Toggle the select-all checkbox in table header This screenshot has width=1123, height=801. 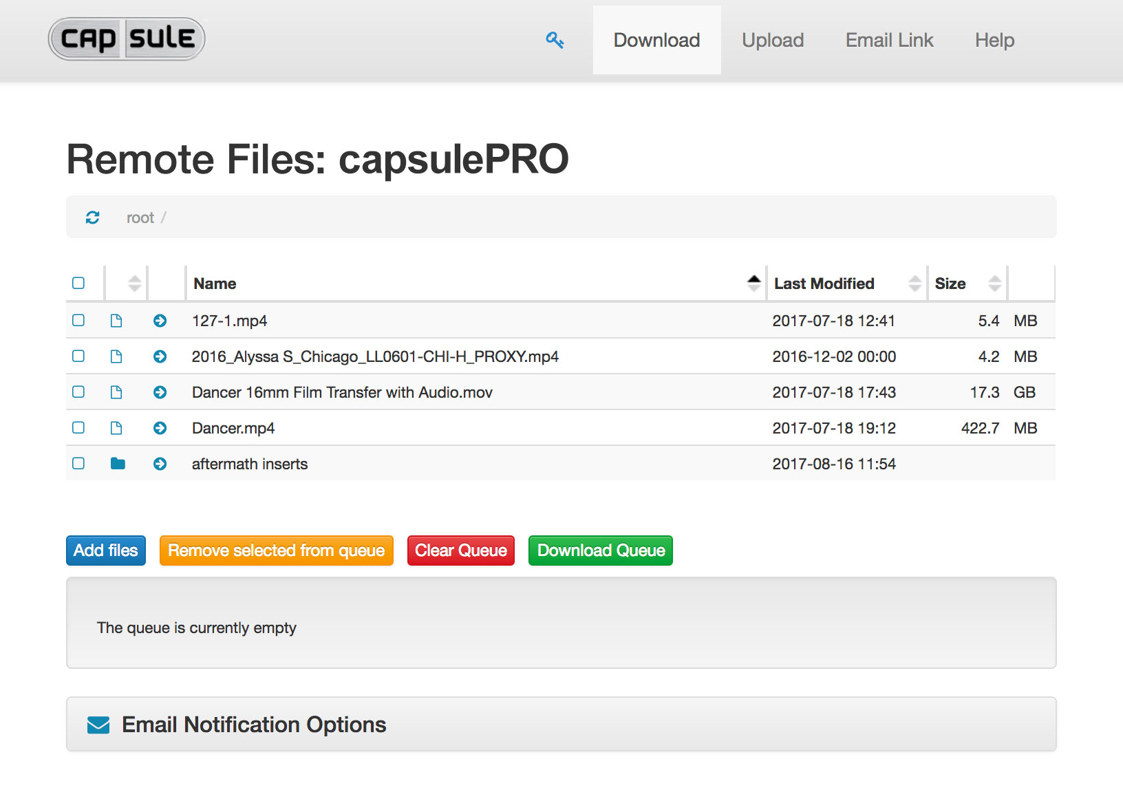(x=78, y=283)
